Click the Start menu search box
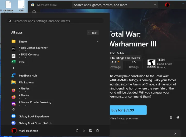Viewport: 186px width, 137px height. [56, 21]
